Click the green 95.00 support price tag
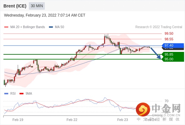 173,59
